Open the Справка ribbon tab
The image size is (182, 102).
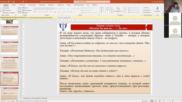tap(94, 5)
